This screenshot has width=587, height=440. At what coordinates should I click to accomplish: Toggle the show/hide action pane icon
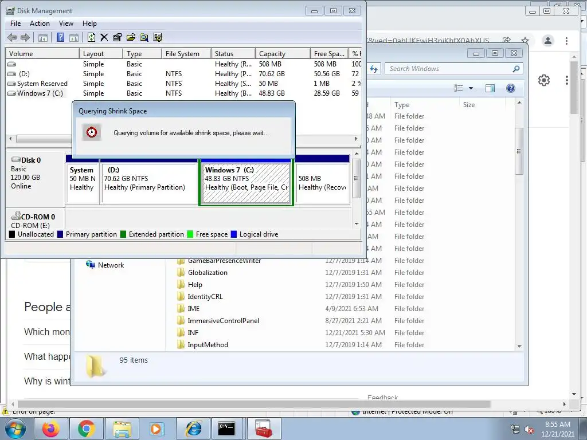pyautogui.click(x=74, y=37)
